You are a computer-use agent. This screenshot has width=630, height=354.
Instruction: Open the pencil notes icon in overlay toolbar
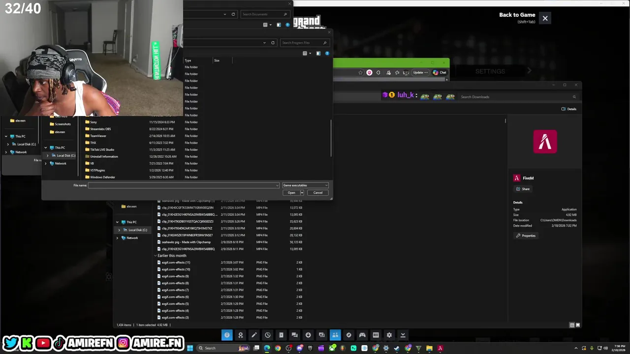click(254, 335)
